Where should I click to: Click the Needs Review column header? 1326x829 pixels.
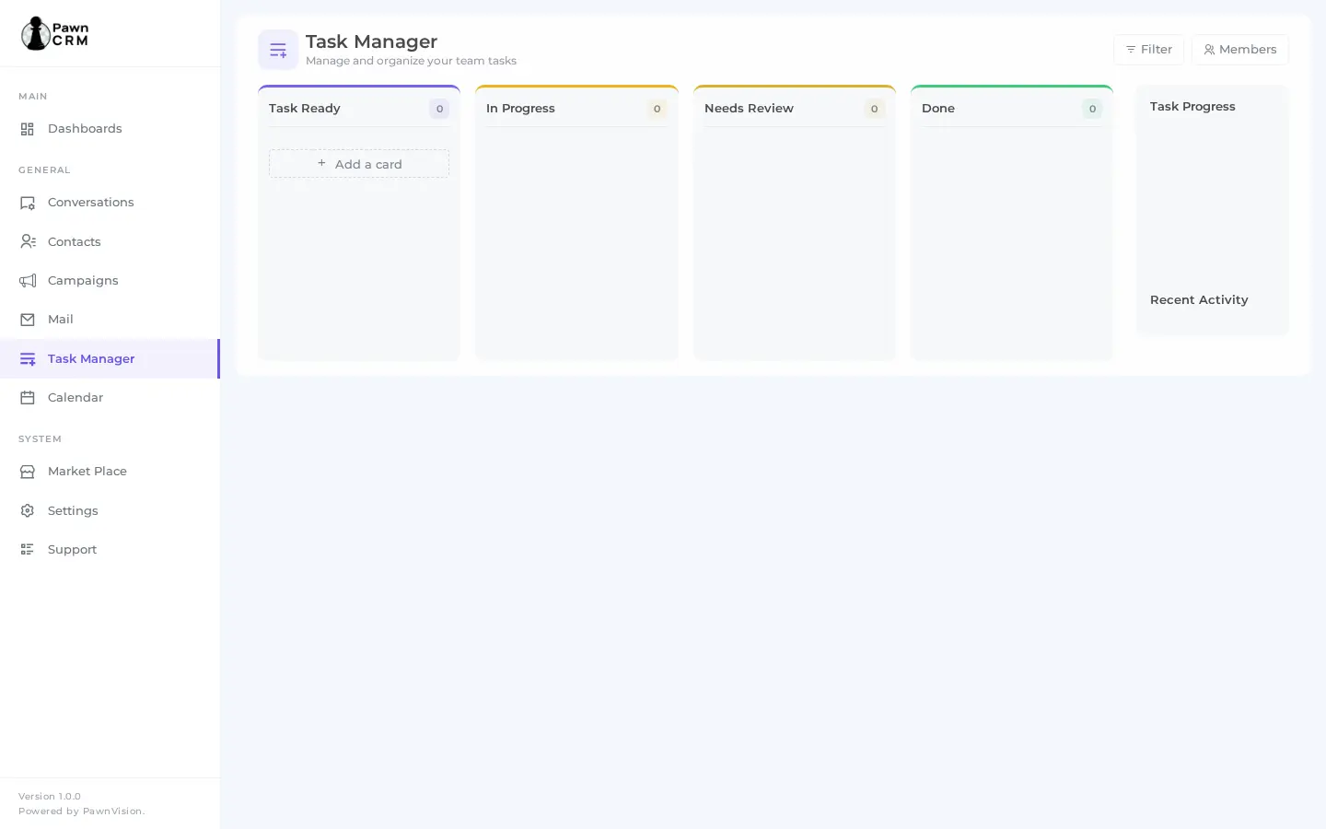pyautogui.click(x=749, y=108)
